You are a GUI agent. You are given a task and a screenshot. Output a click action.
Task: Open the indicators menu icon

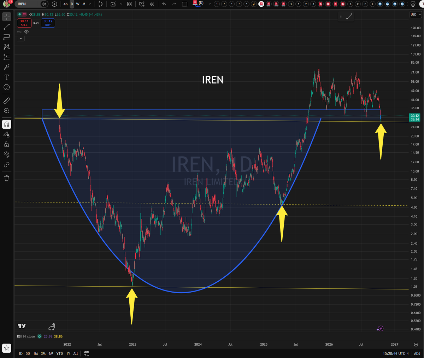tap(113, 4)
